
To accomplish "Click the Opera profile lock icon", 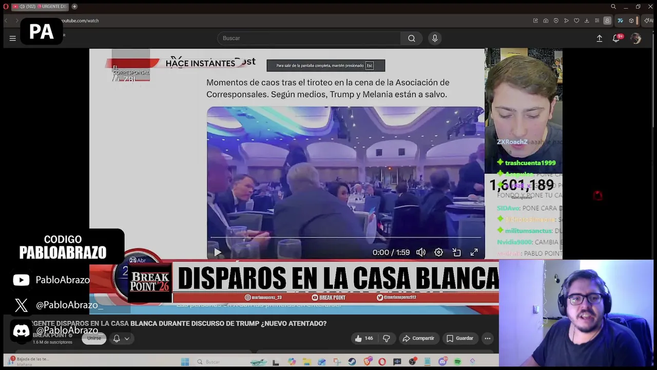I will coord(607,21).
